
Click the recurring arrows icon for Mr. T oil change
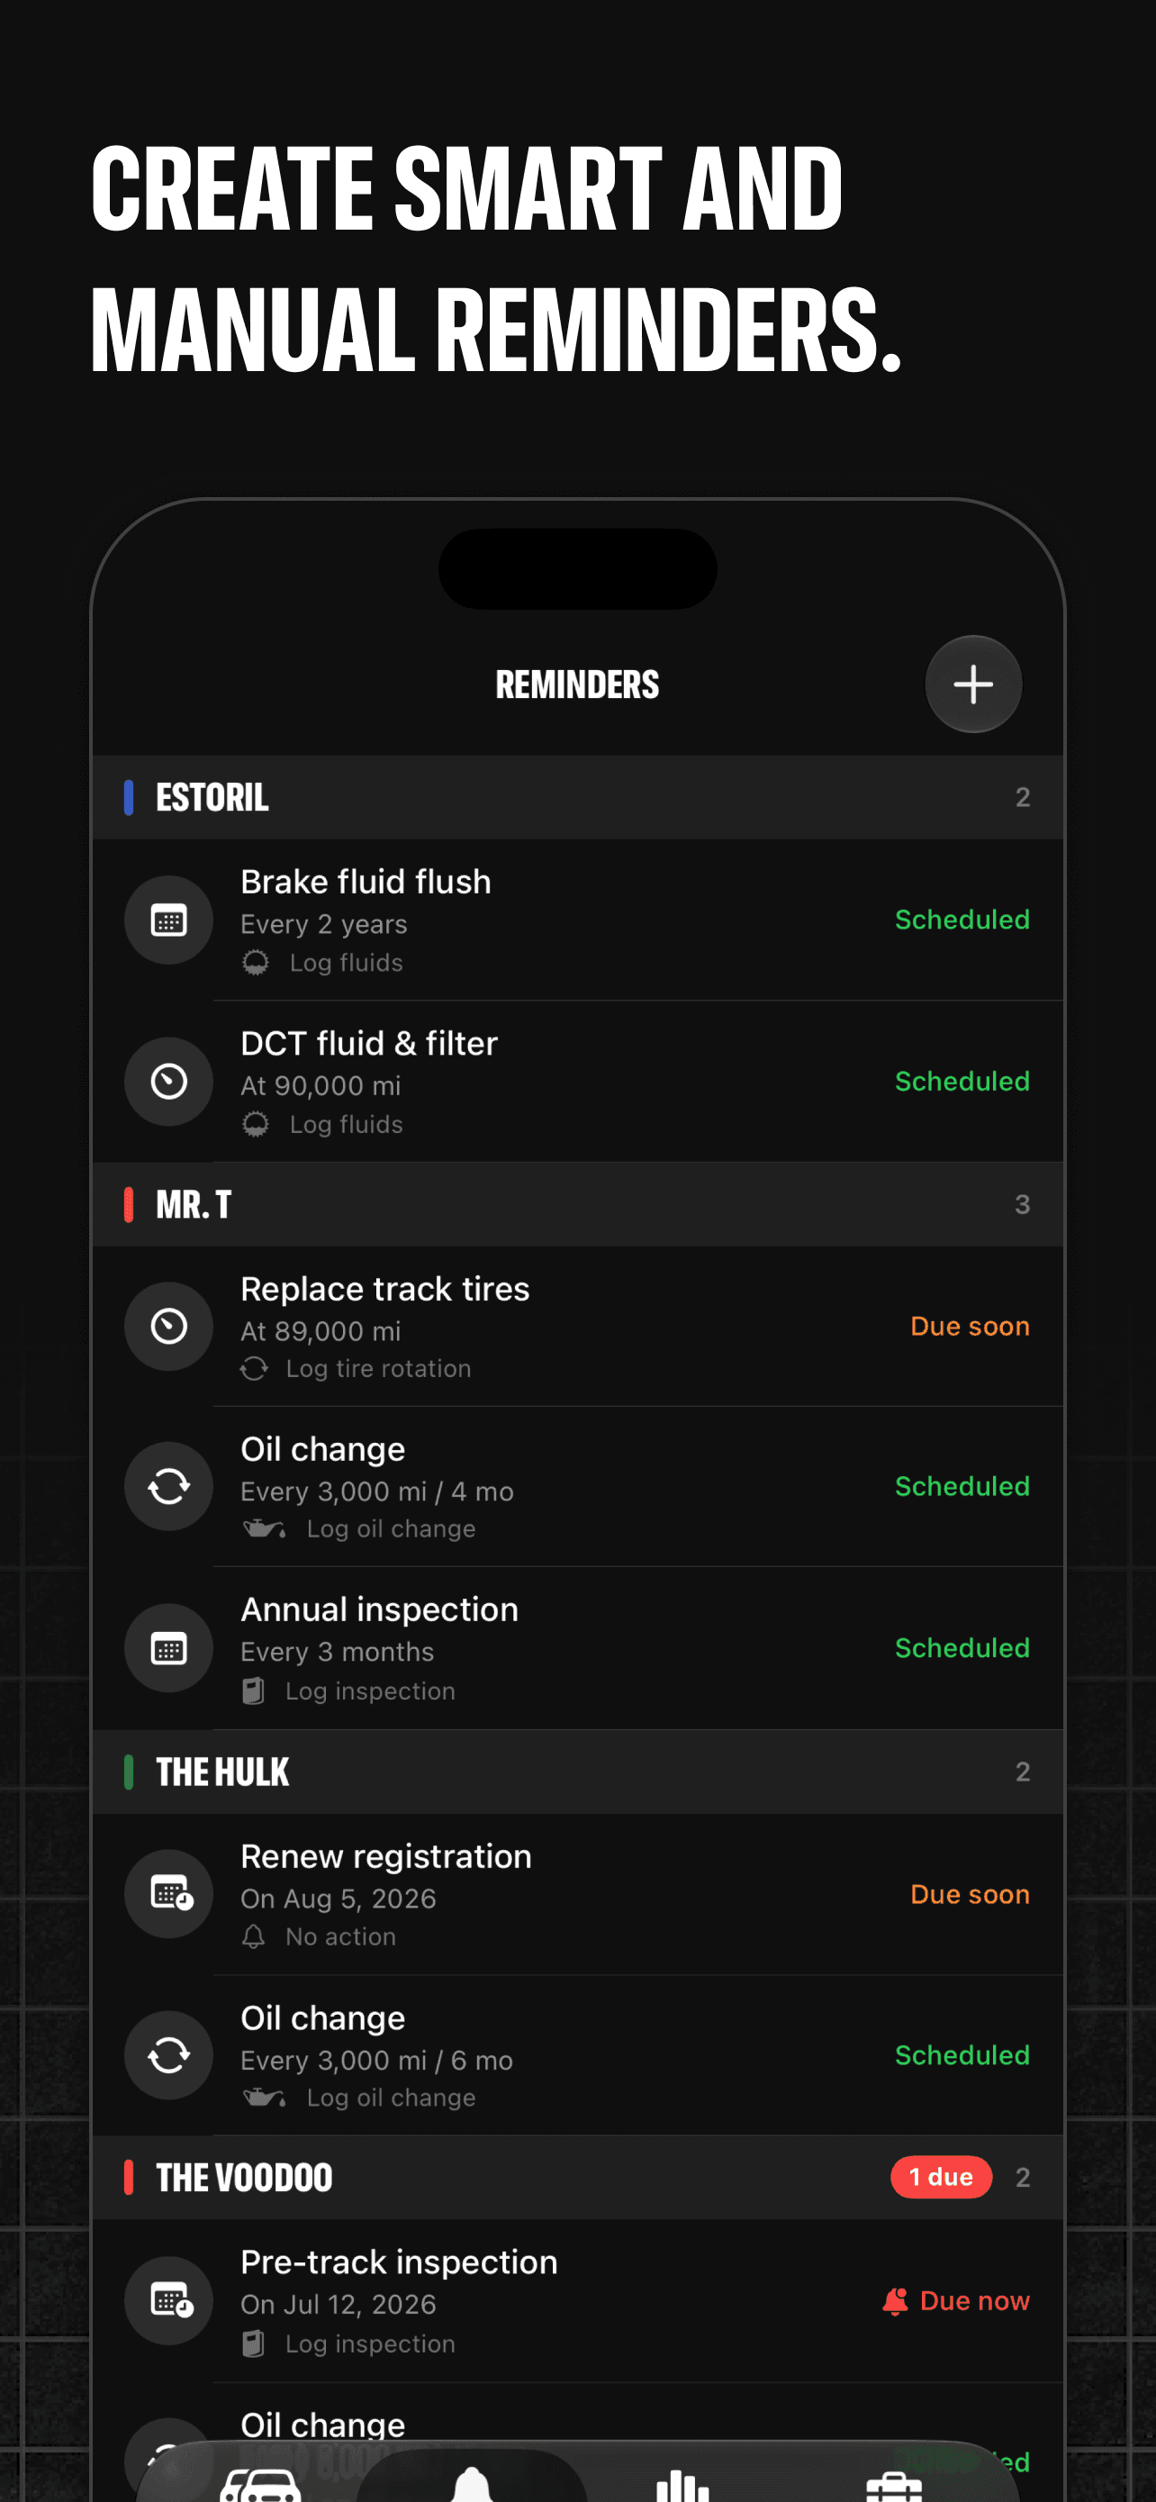click(169, 1486)
